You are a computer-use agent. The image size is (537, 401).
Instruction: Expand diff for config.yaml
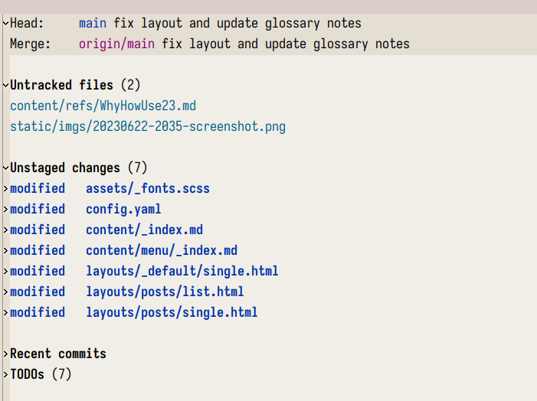(5, 209)
